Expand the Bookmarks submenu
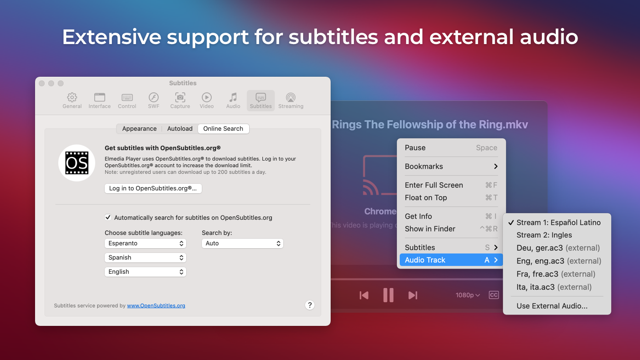 pos(451,166)
